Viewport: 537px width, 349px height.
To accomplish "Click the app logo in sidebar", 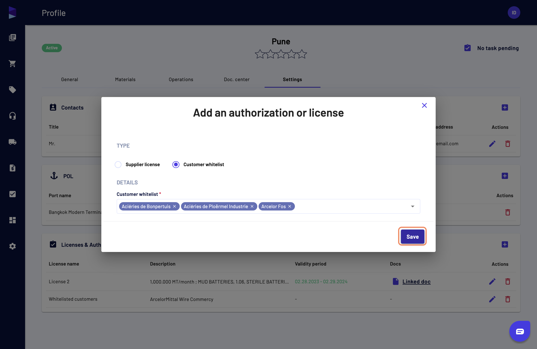I will (12, 13).
